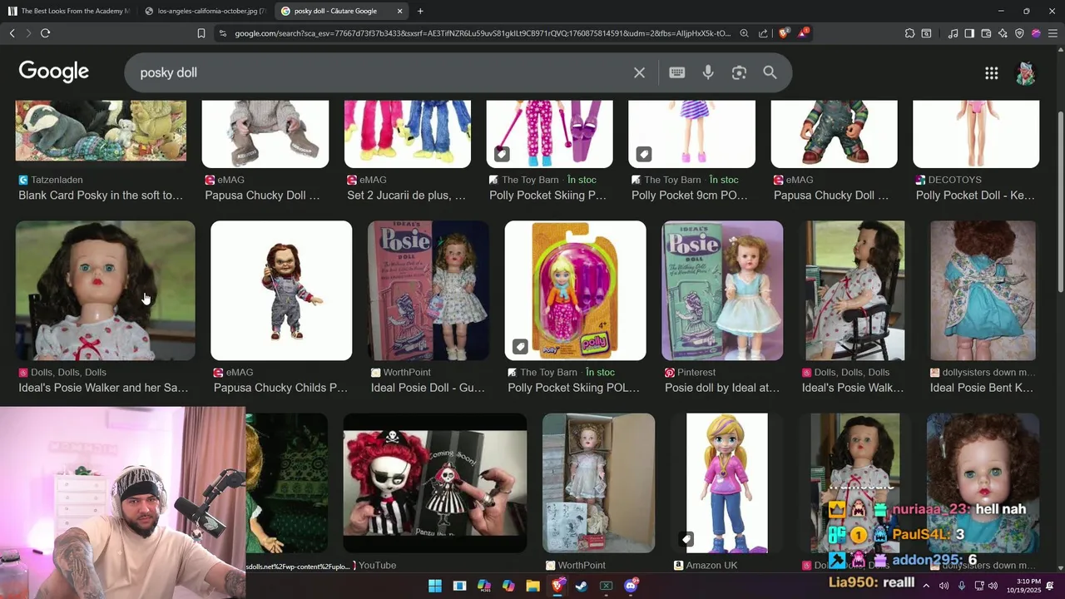
Task: Open the Windows Start menu
Action: coord(434,586)
